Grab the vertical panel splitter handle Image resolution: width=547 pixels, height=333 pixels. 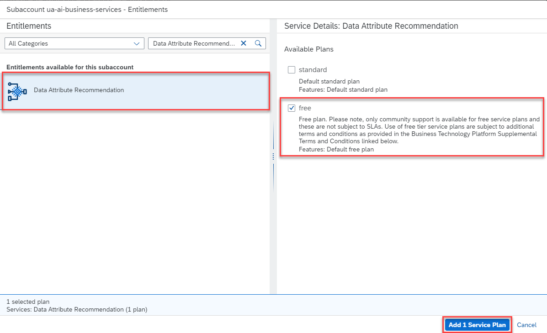tap(273, 157)
